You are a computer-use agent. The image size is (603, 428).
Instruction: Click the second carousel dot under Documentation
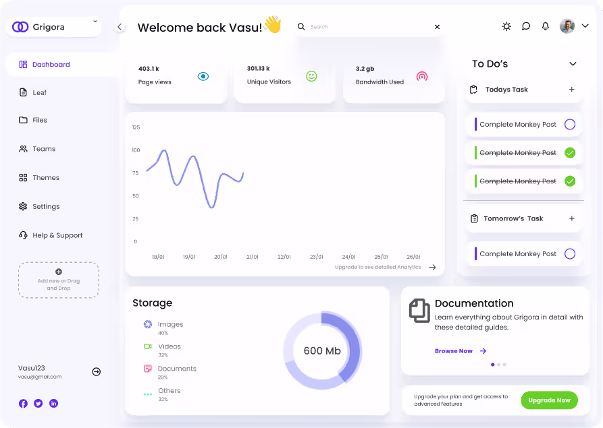pos(498,365)
